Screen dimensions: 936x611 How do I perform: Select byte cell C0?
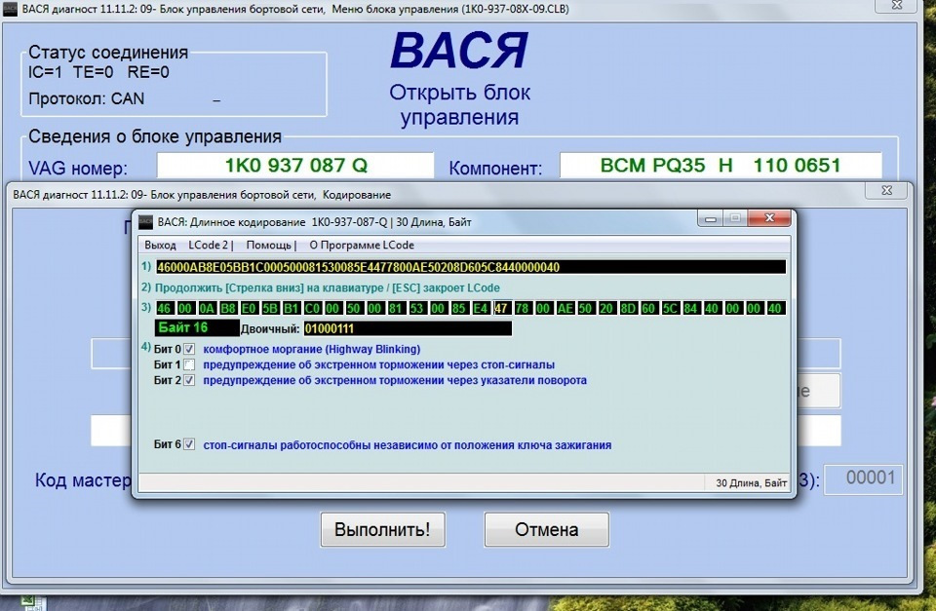point(312,309)
